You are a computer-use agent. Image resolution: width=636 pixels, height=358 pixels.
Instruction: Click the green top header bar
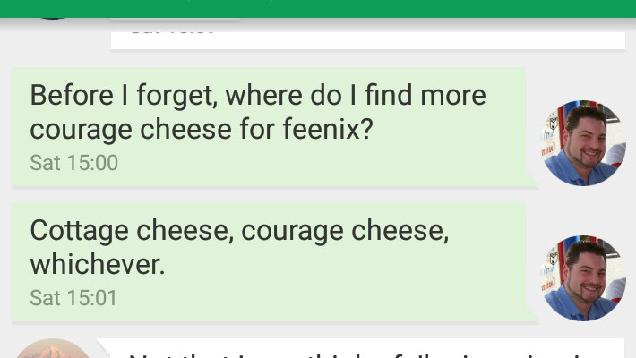(x=318, y=8)
